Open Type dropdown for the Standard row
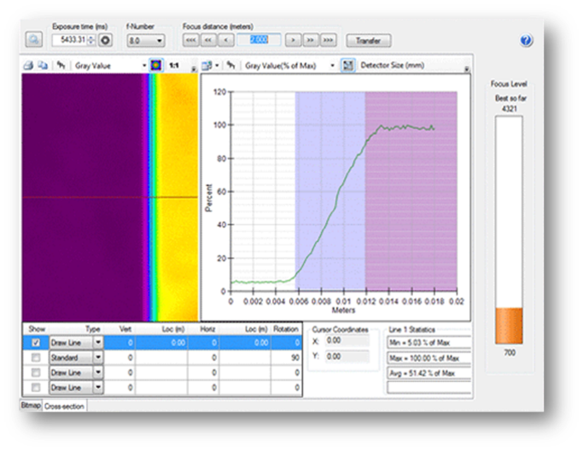The height and width of the screenshot is (451, 583). 98,357
